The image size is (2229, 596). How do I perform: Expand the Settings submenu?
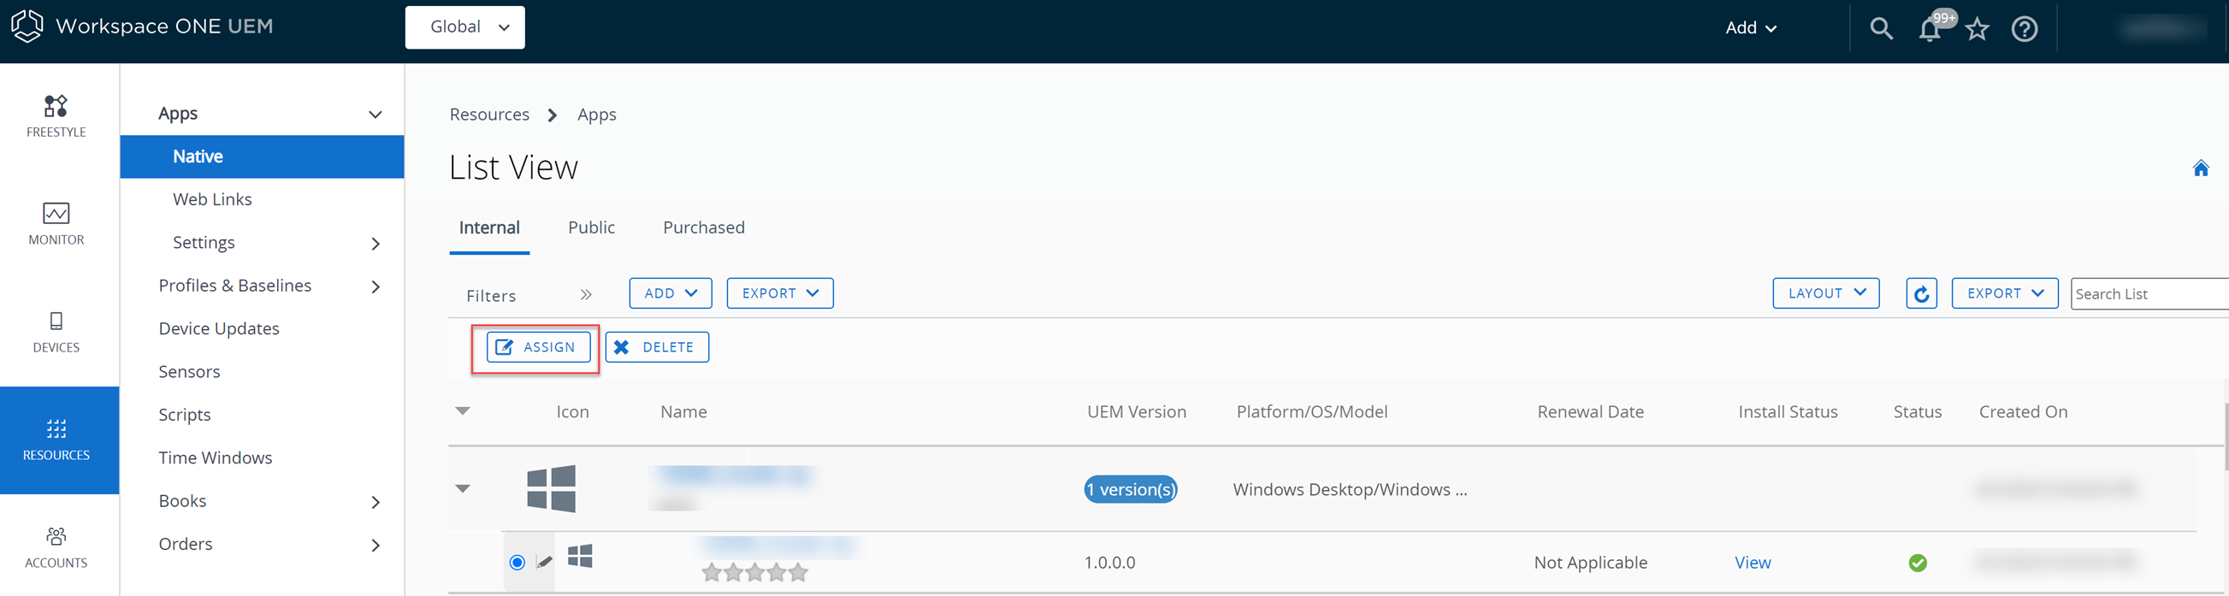click(x=375, y=244)
